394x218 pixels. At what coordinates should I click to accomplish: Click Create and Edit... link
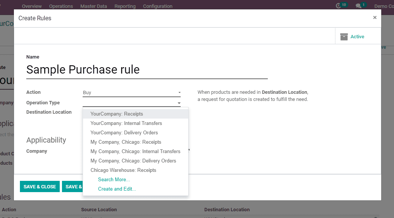117,189
